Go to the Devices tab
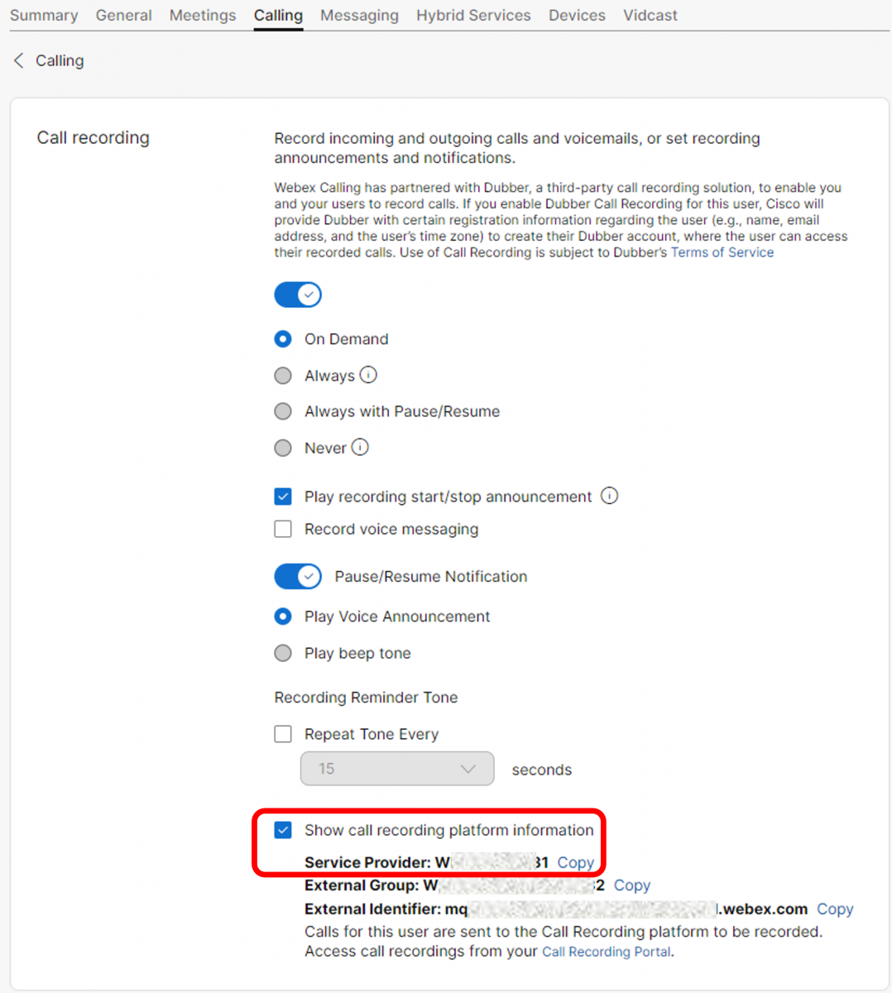 click(577, 16)
